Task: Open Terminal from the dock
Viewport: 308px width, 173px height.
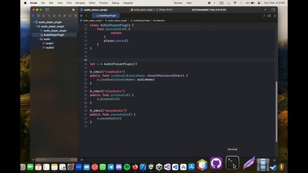Action: [x=232, y=163]
